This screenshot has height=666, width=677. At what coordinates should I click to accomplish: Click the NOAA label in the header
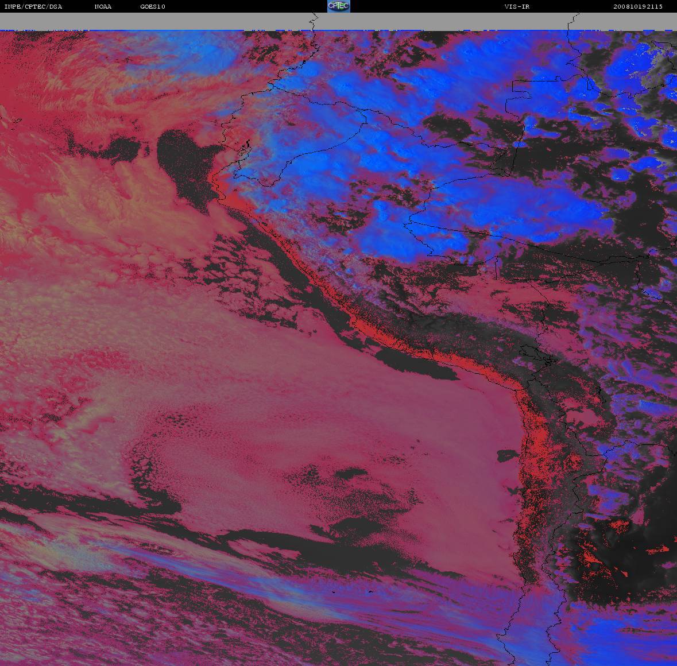pyautogui.click(x=103, y=6)
